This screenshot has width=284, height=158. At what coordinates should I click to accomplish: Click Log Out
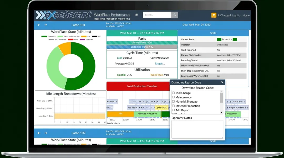click(237, 15)
